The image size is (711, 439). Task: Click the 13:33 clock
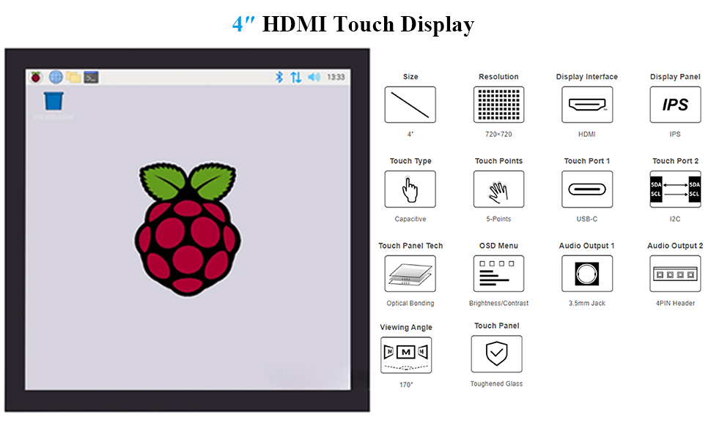point(336,78)
